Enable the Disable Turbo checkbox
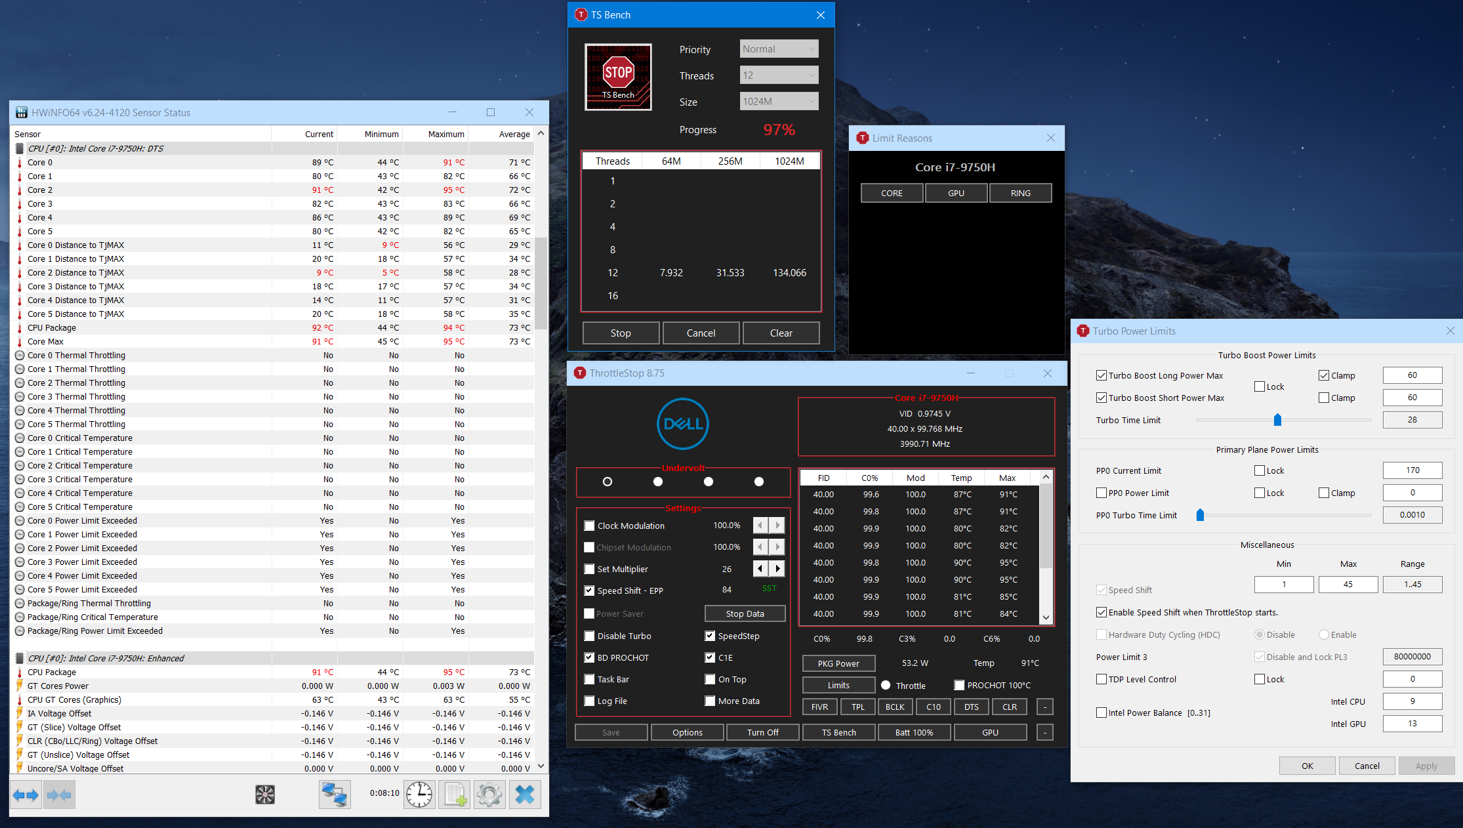The image size is (1463, 828). pyautogui.click(x=589, y=636)
